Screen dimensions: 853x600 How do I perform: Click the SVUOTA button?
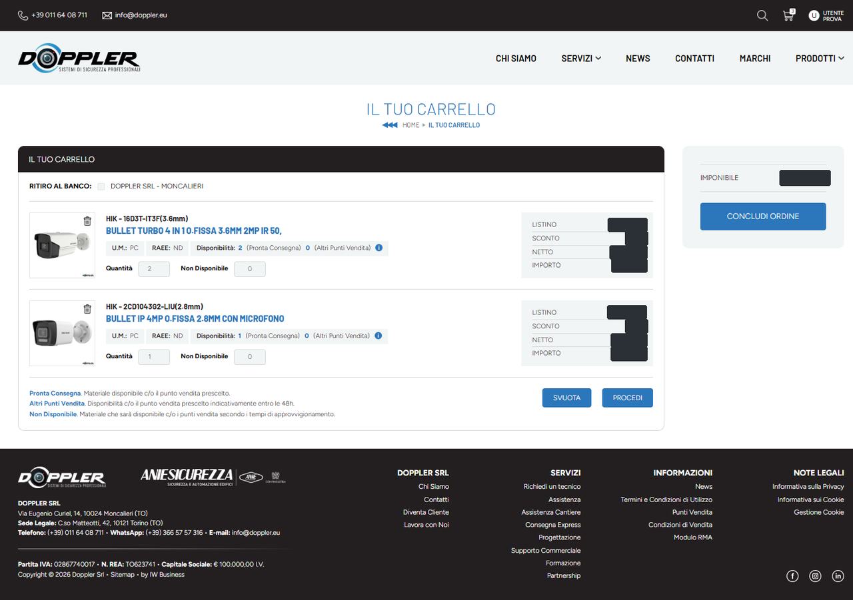[566, 398]
